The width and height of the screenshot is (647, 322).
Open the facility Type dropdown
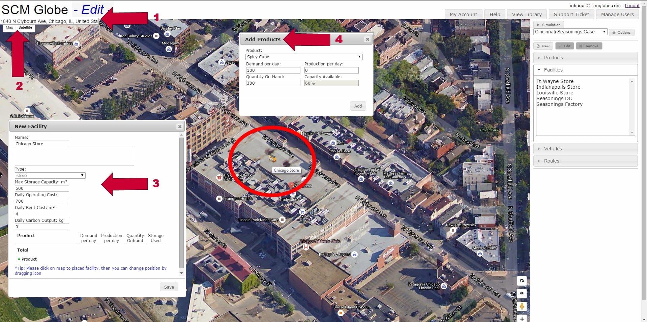pyautogui.click(x=50, y=175)
